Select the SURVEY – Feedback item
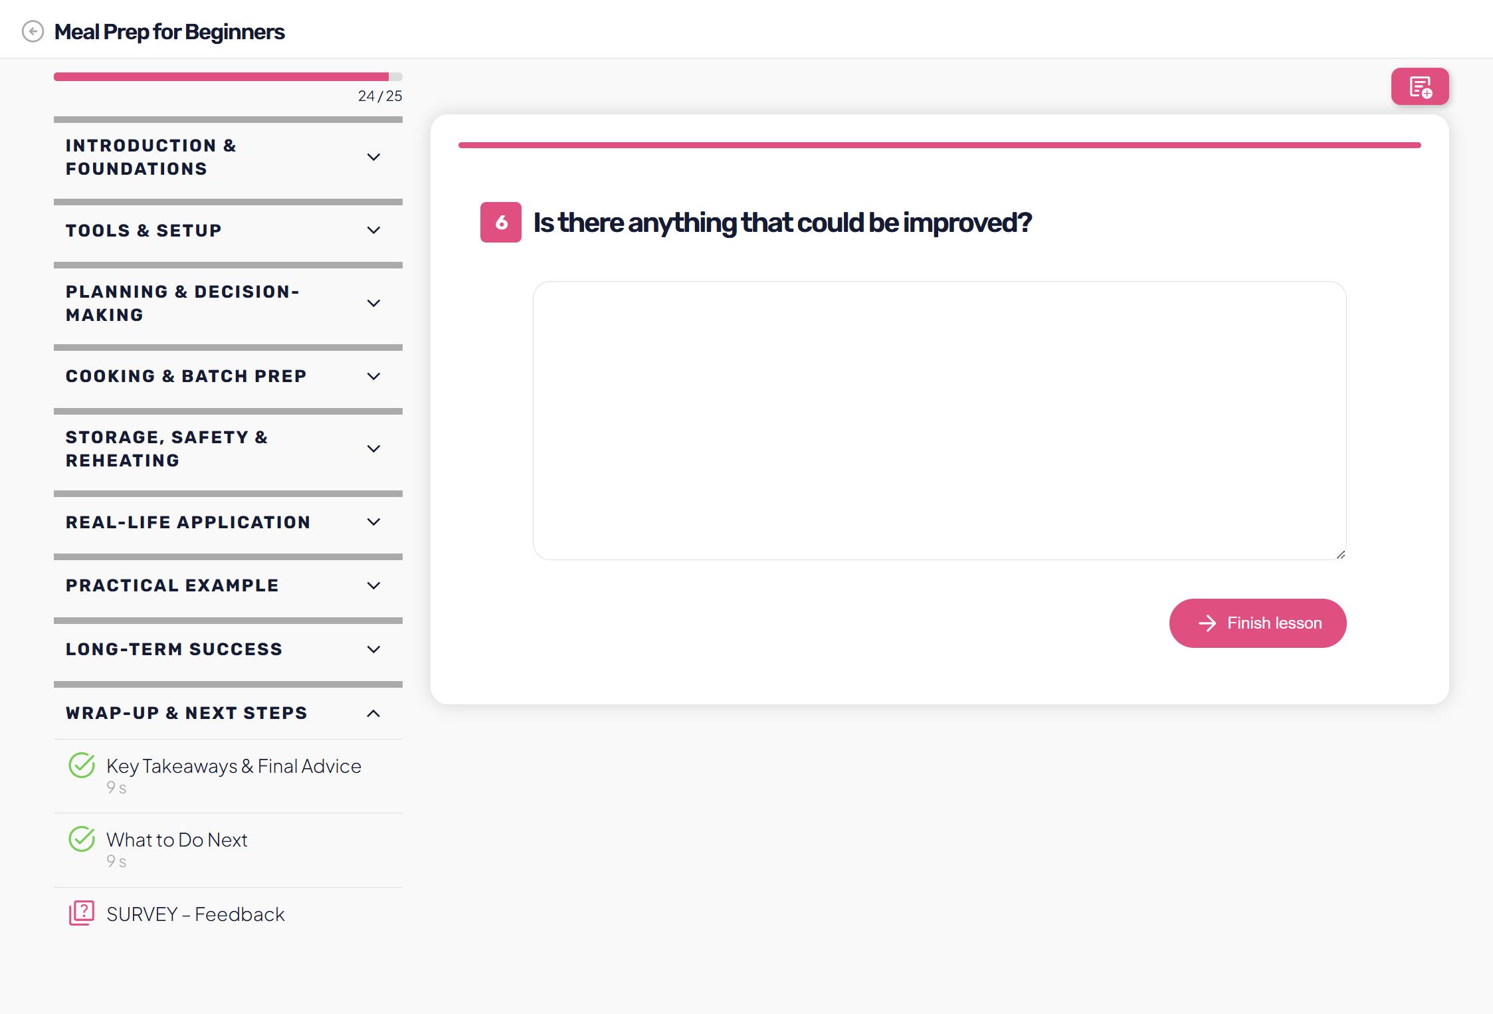 pyautogui.click(x=195, y=914)
